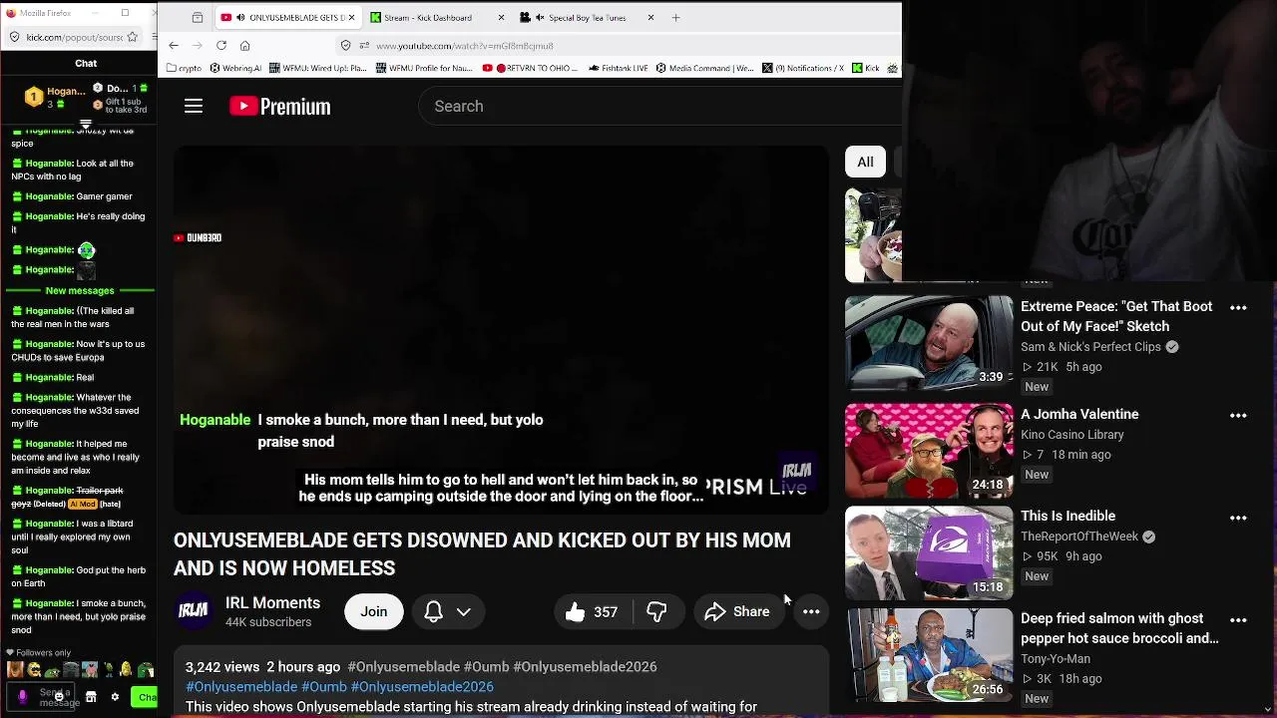
Task: Open the Fishtank LIVE bookmark
Action: [x=619, y=69]
